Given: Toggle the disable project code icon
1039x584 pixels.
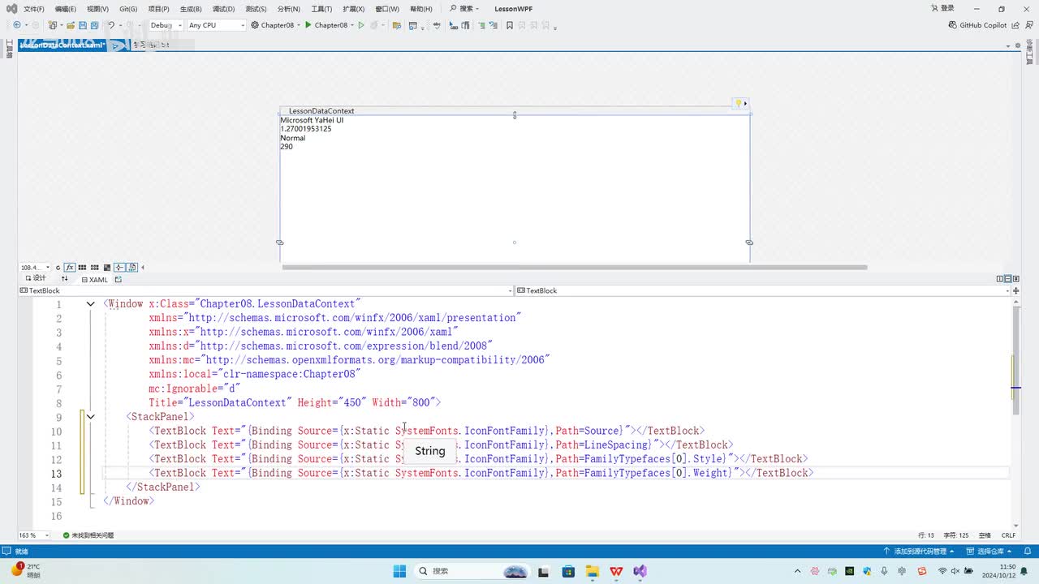Looking at the screenshot, I should (x=131, y=267).
